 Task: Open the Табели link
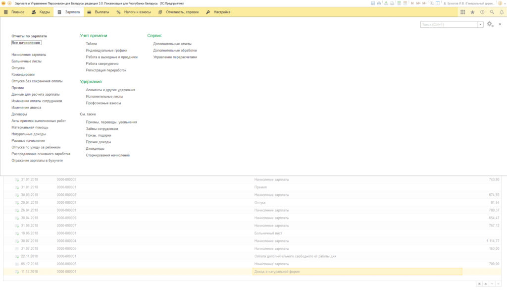[x=91, y=44]
